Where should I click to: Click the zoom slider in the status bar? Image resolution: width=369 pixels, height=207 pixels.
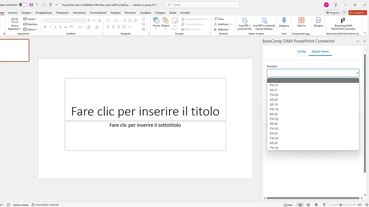pos(341,205)
